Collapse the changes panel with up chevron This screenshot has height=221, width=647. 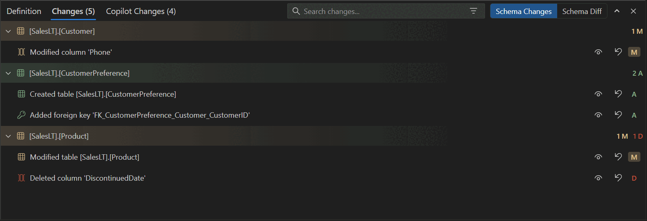click(617, 11)
